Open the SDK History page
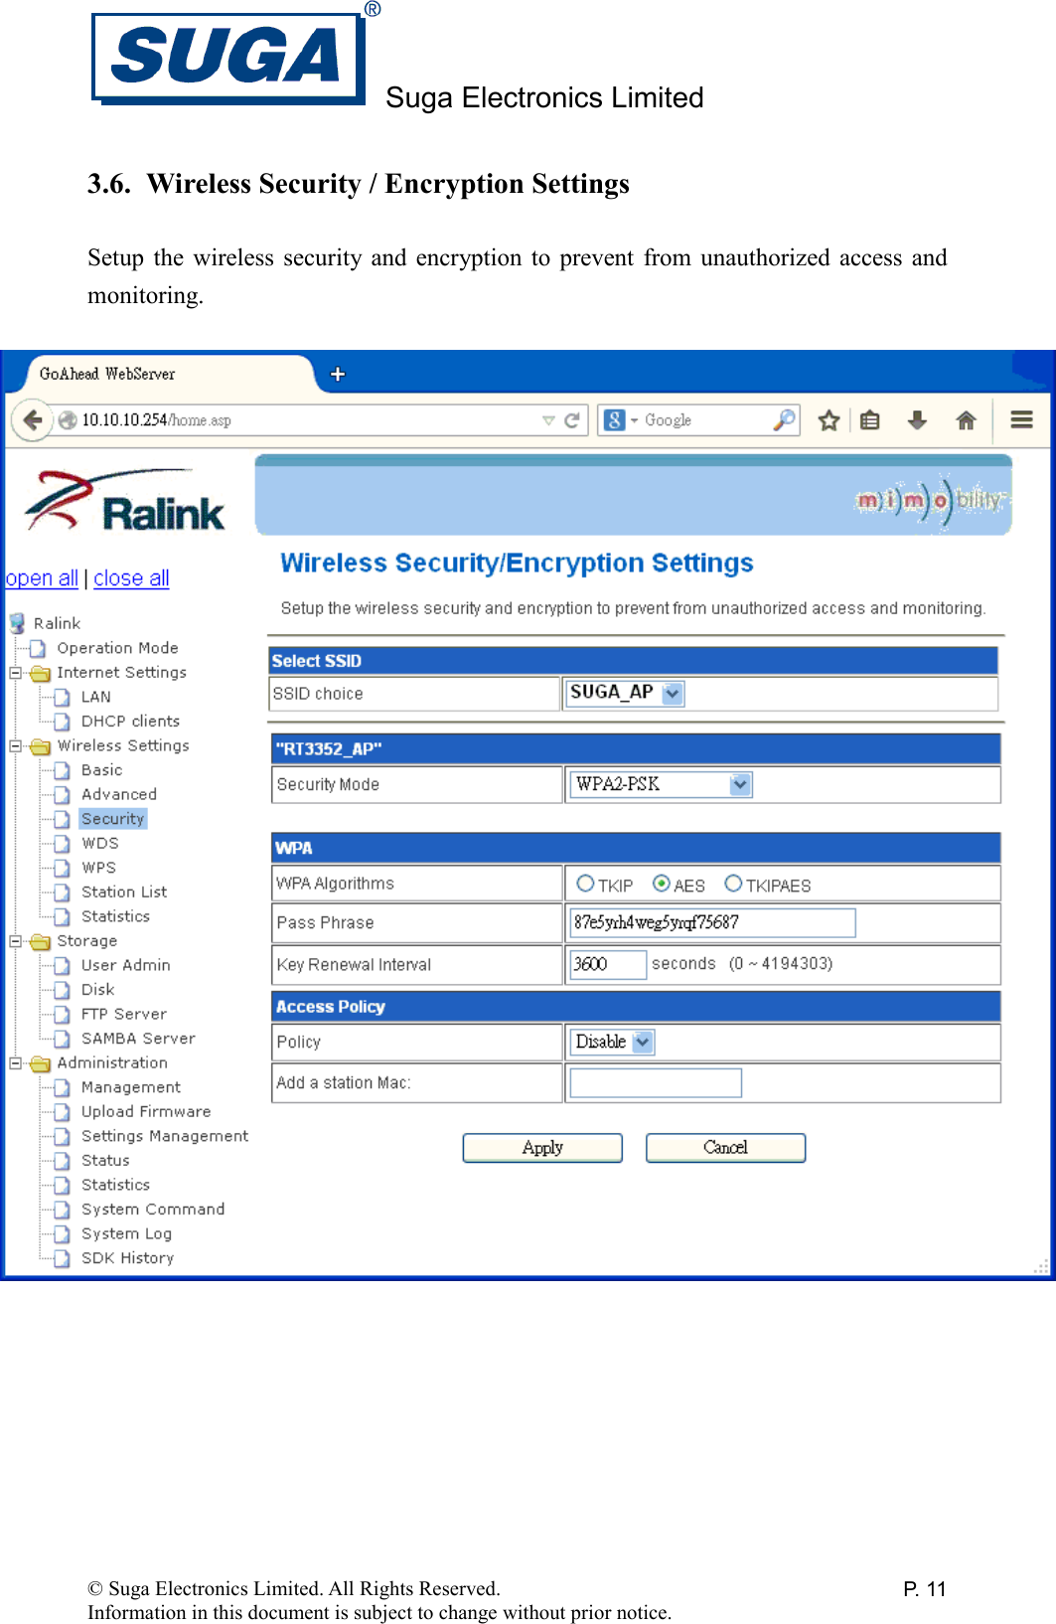This screenshot has width=1056, height=1624. [127, 1258]
